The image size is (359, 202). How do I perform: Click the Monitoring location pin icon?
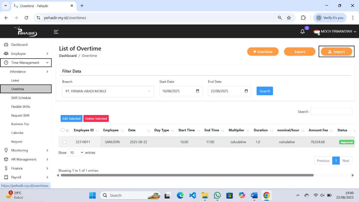coord(6,150)
